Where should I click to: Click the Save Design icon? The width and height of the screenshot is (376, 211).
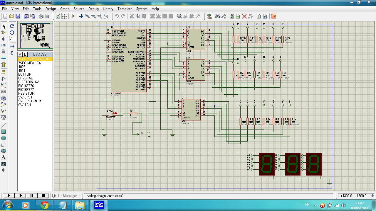(x=18, y=16)
